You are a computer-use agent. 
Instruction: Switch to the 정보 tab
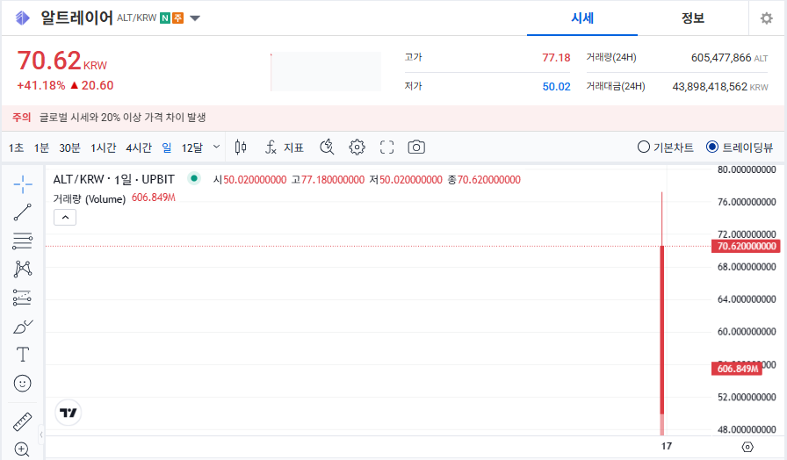[x=693, y=18]
